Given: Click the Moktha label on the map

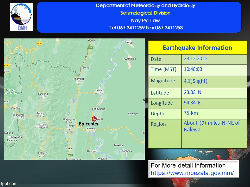Looking at the screenshot, I should click(x=118, y=145).
